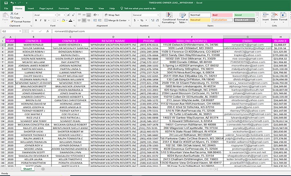Screen dimensions: 291x176
Task: Switch to the Page Layout tab
Action: pos(46,8)
